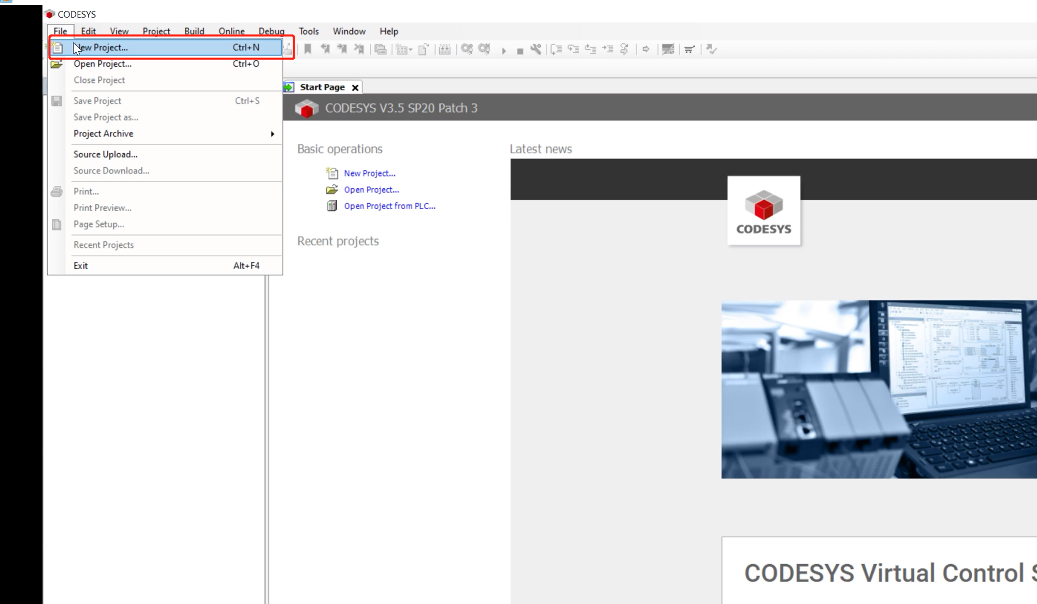
Task: Open the Build menu
Action: 194,31
